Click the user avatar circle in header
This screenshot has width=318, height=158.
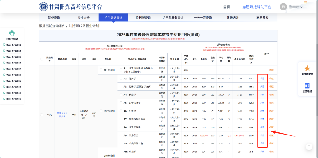283,7
